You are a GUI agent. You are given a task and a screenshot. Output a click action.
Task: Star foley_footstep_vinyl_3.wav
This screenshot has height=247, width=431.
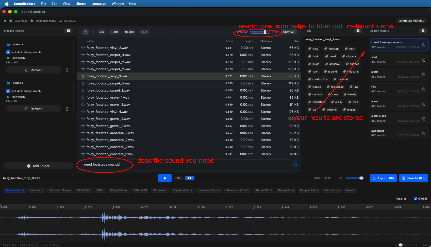pos(83,76)
